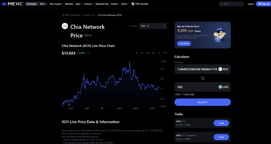Click the 8,000 USDT bonus banner
This screenshot has height=144, width=271.
tap(203, 35)
